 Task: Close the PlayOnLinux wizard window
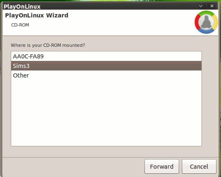tap(212, 6)
